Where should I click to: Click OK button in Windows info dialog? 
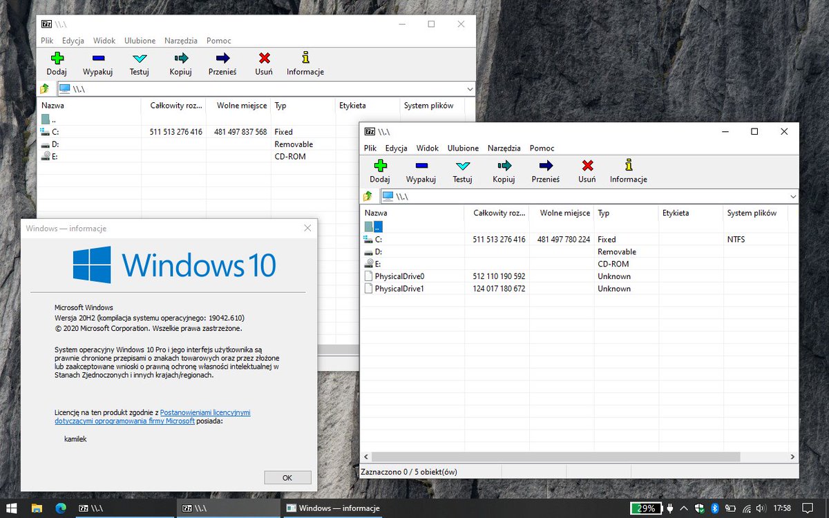[287, 477]
